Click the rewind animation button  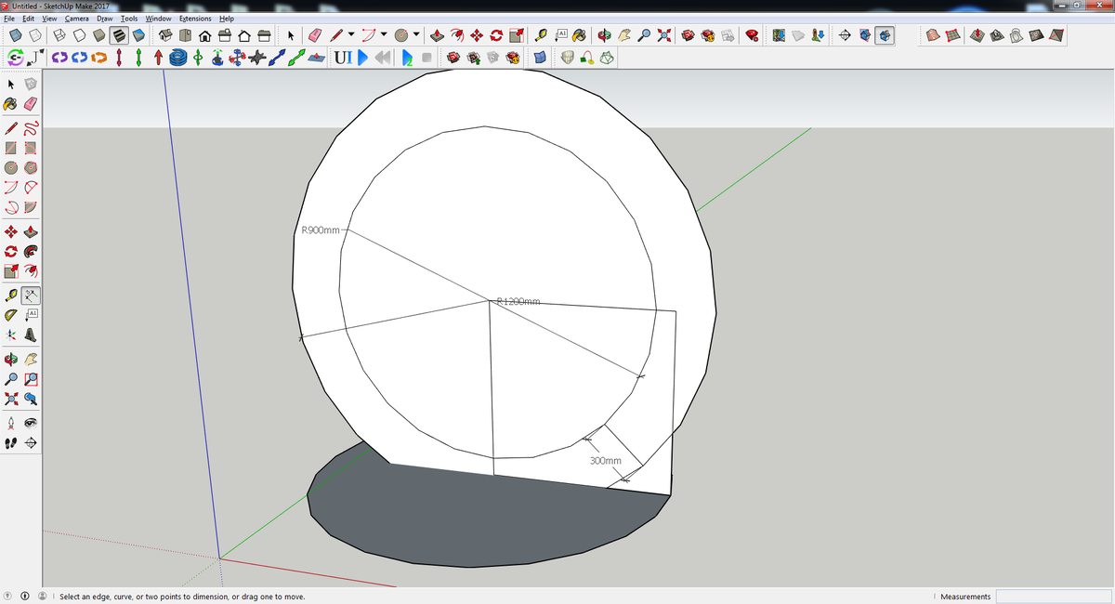[x=383, y=58]
